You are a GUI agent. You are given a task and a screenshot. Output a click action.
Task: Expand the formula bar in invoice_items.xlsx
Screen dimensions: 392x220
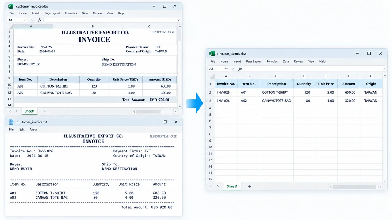(384, 69)
